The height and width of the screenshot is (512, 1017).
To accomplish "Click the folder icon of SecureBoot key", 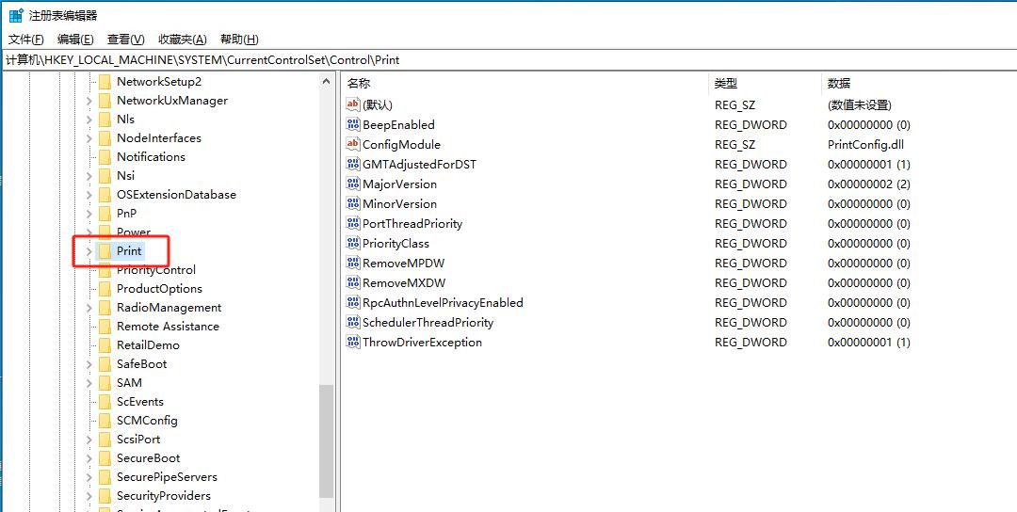I will (105, 458).
